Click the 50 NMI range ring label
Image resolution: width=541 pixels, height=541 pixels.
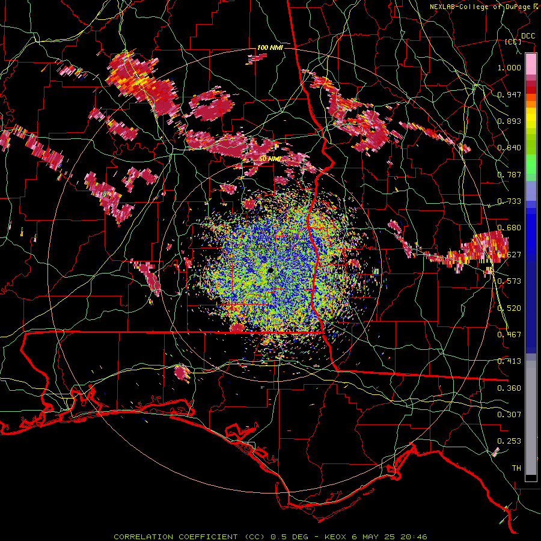pyautogui.click(x=270, y=159)
